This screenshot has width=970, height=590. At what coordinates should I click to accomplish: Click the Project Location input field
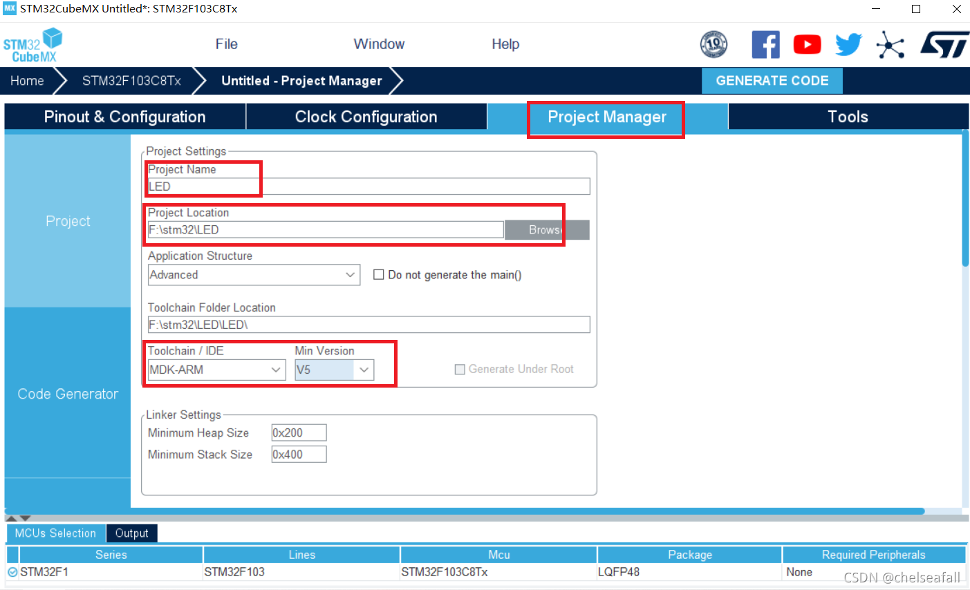pyautogui.click(x=326, y=229)
